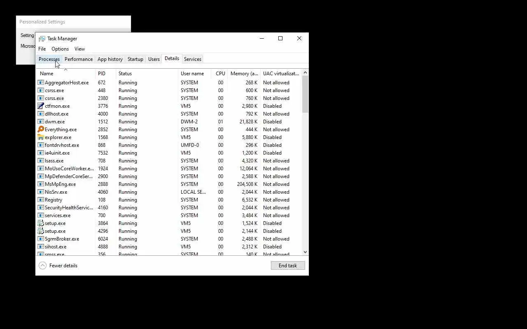Switch to the Performance tab

79,59
